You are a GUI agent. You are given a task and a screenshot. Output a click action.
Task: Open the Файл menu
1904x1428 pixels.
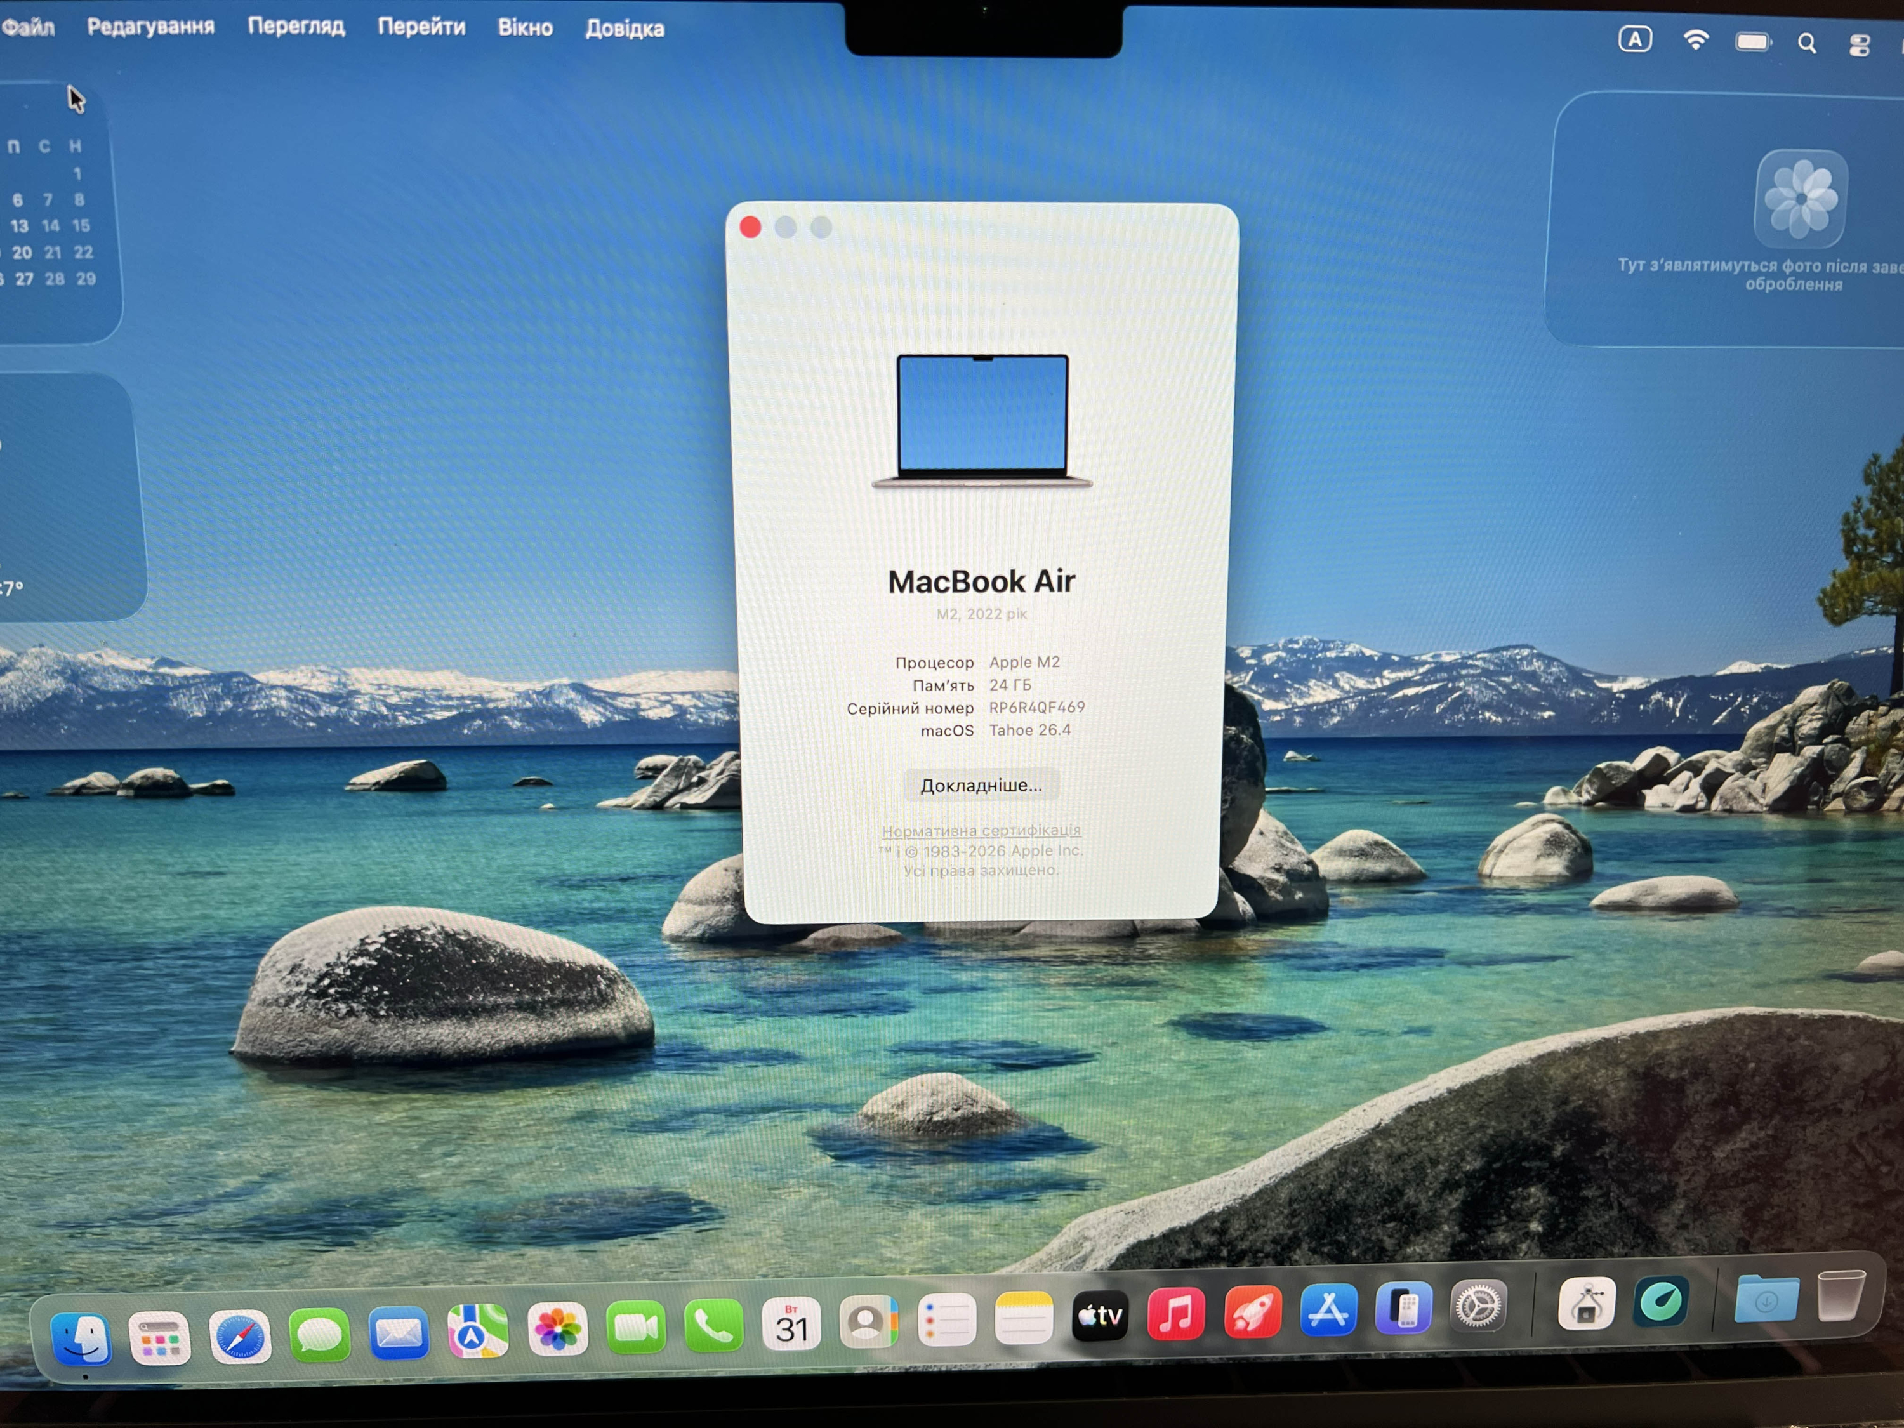(x=27, y=27)
